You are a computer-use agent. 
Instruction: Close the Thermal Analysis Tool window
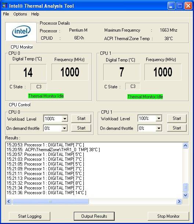[x=188, y=6]
